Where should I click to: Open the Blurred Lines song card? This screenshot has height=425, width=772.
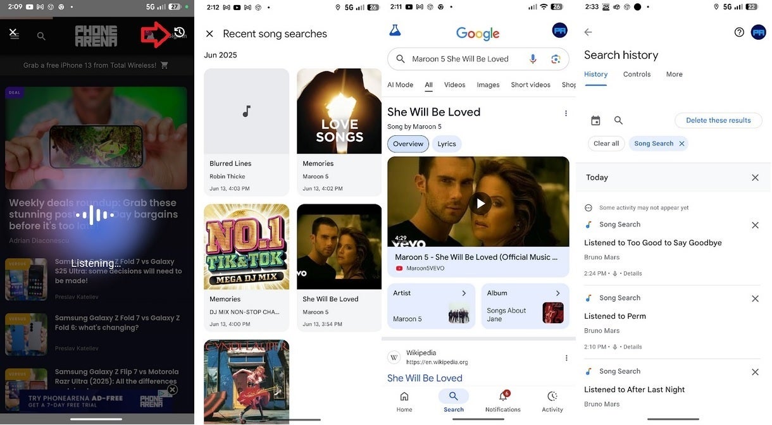pos(246,132)
